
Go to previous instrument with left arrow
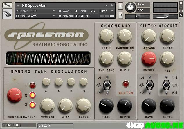pyautogui.click(x=107, y=6)
